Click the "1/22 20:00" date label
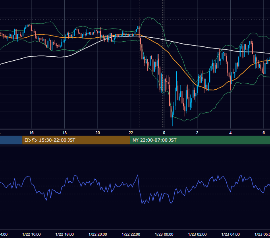Viewport: 270px width, 238px height. 98,234
